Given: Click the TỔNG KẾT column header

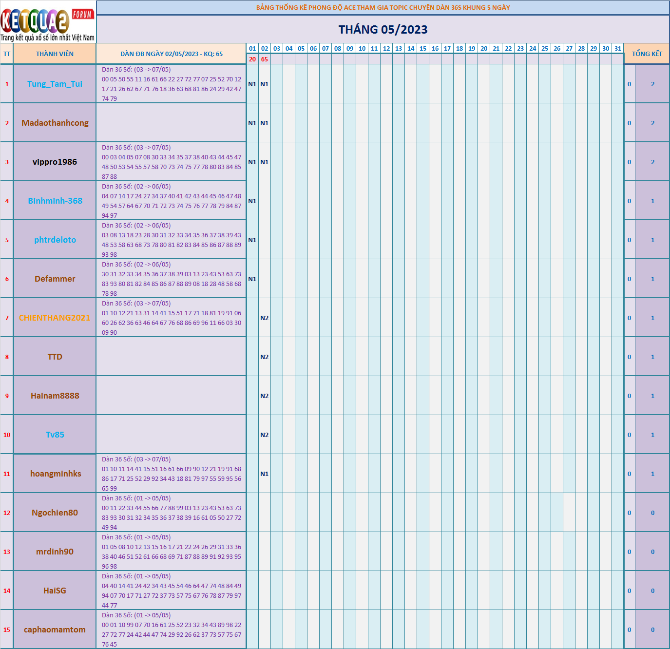Looking at the screenshot, I should pos(647,54).
